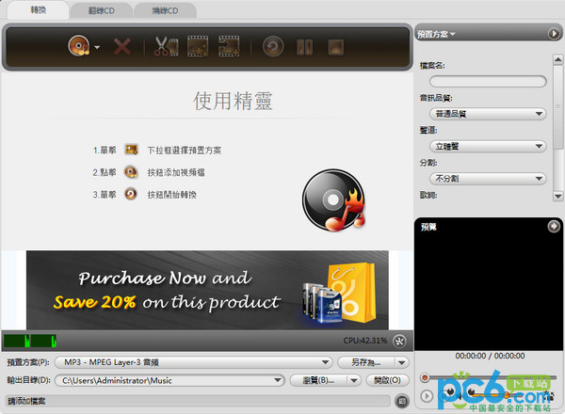
Task: Click the 按鈕添加視頻檔 instruction text
Action: tap(176, 172)
